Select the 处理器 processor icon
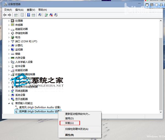 pos(12,21)
